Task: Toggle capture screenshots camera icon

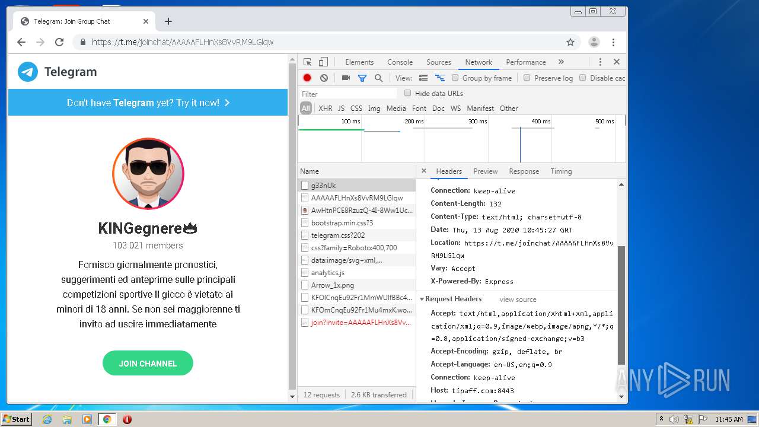Action: coord(346,78)
